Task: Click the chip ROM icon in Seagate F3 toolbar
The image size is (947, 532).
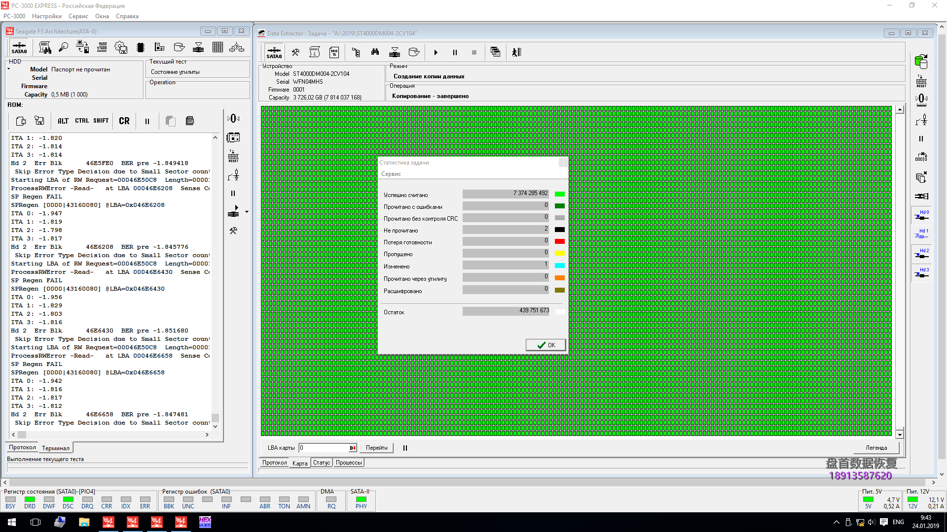Action: pos(141,47)
